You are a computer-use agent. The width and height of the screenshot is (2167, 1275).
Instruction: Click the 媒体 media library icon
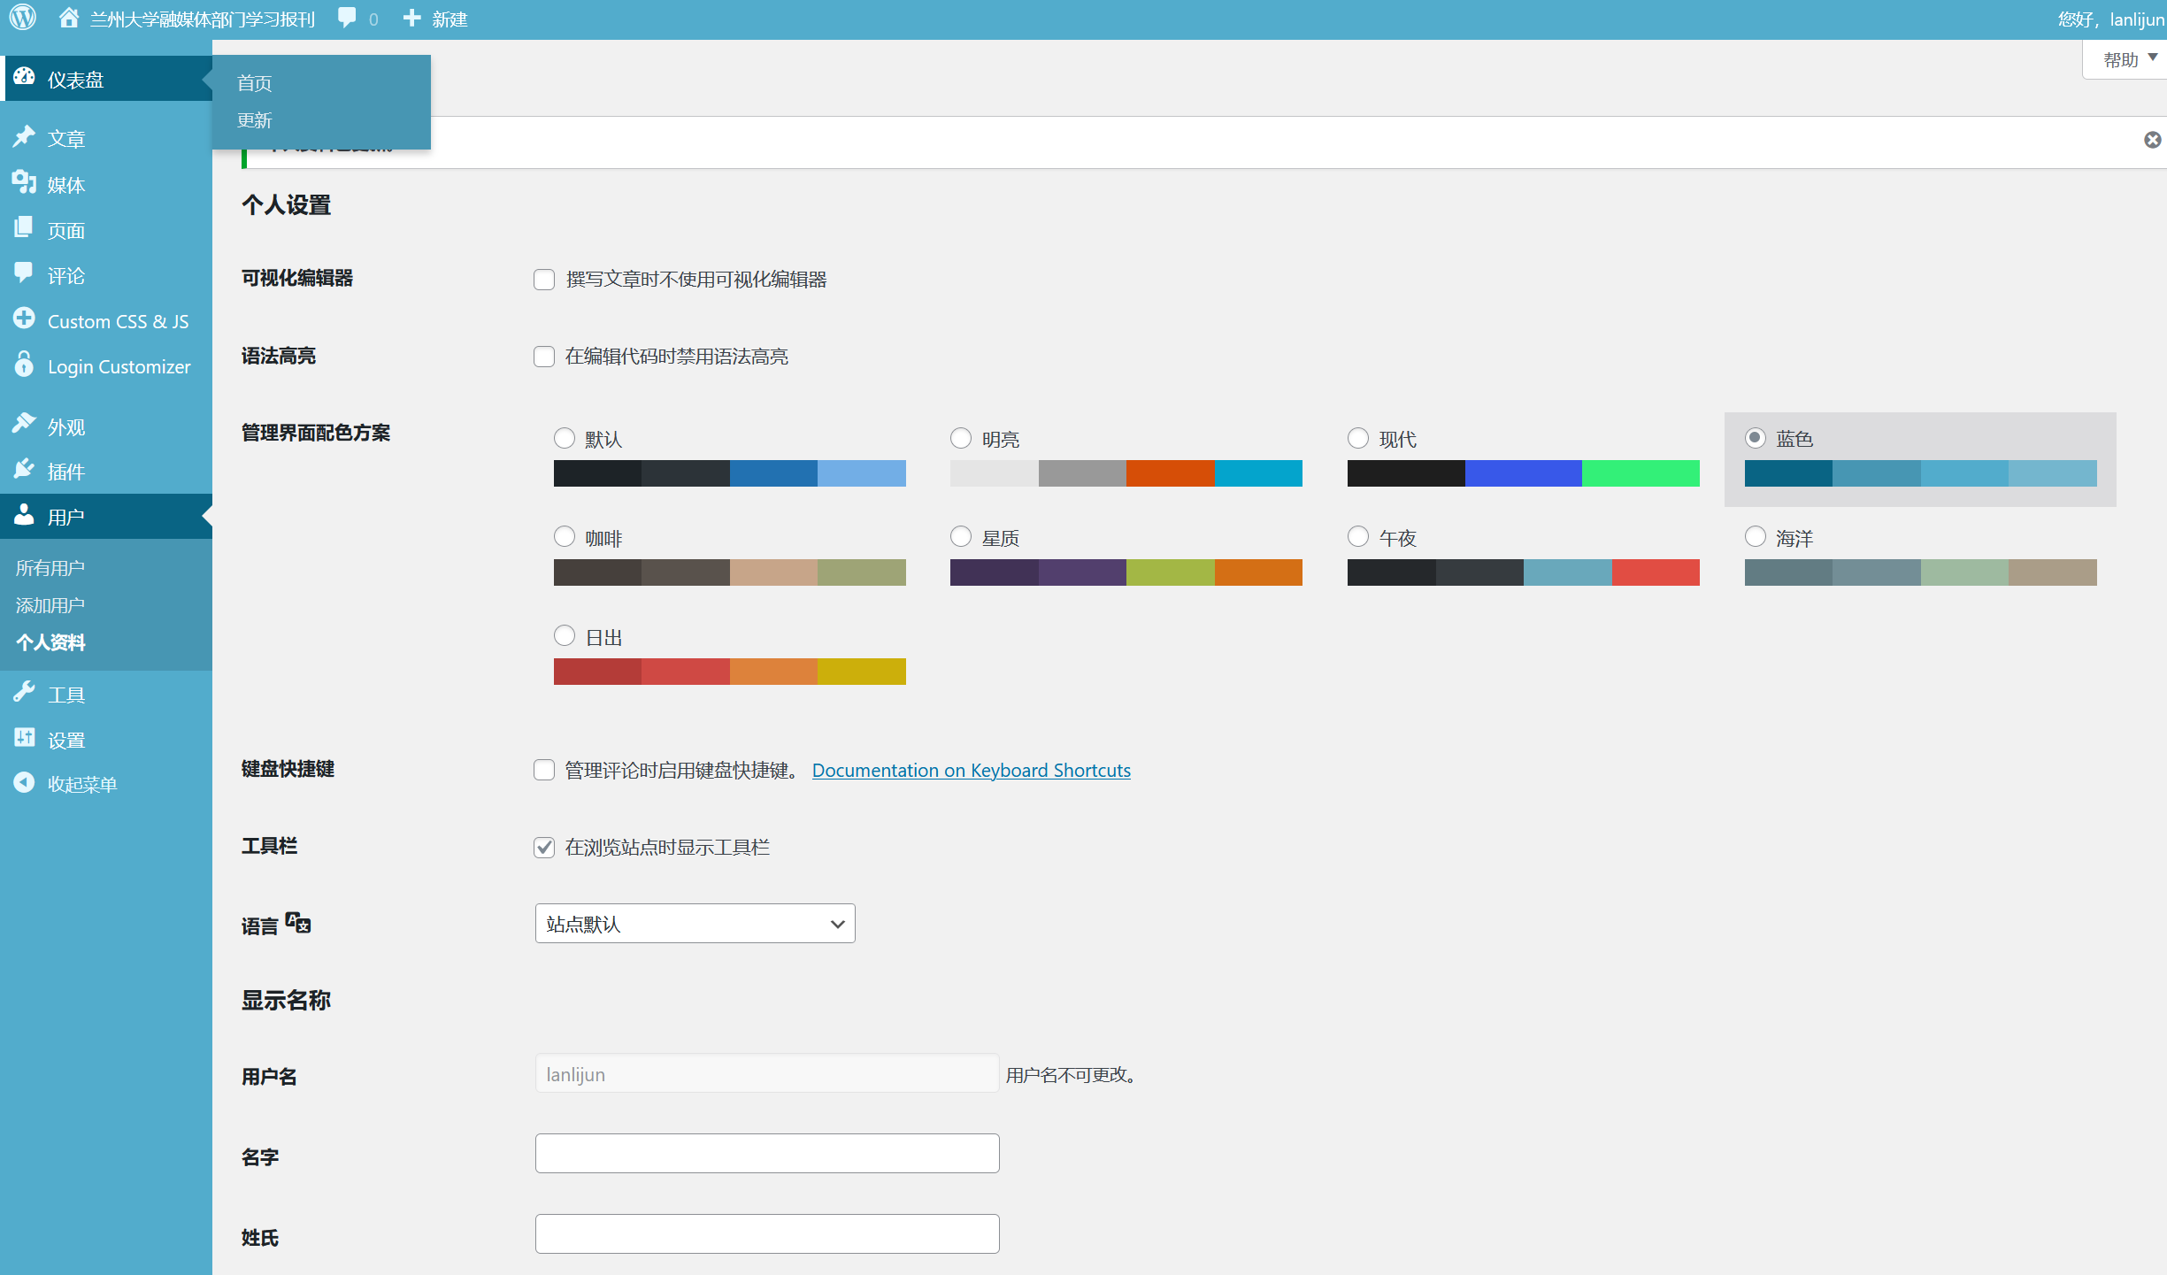pos(23,182)
